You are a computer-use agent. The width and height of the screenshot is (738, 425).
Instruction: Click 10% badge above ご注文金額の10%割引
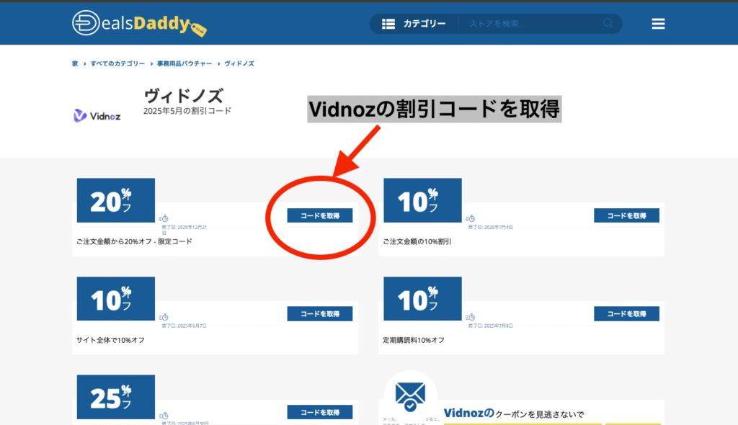point(422,200)
